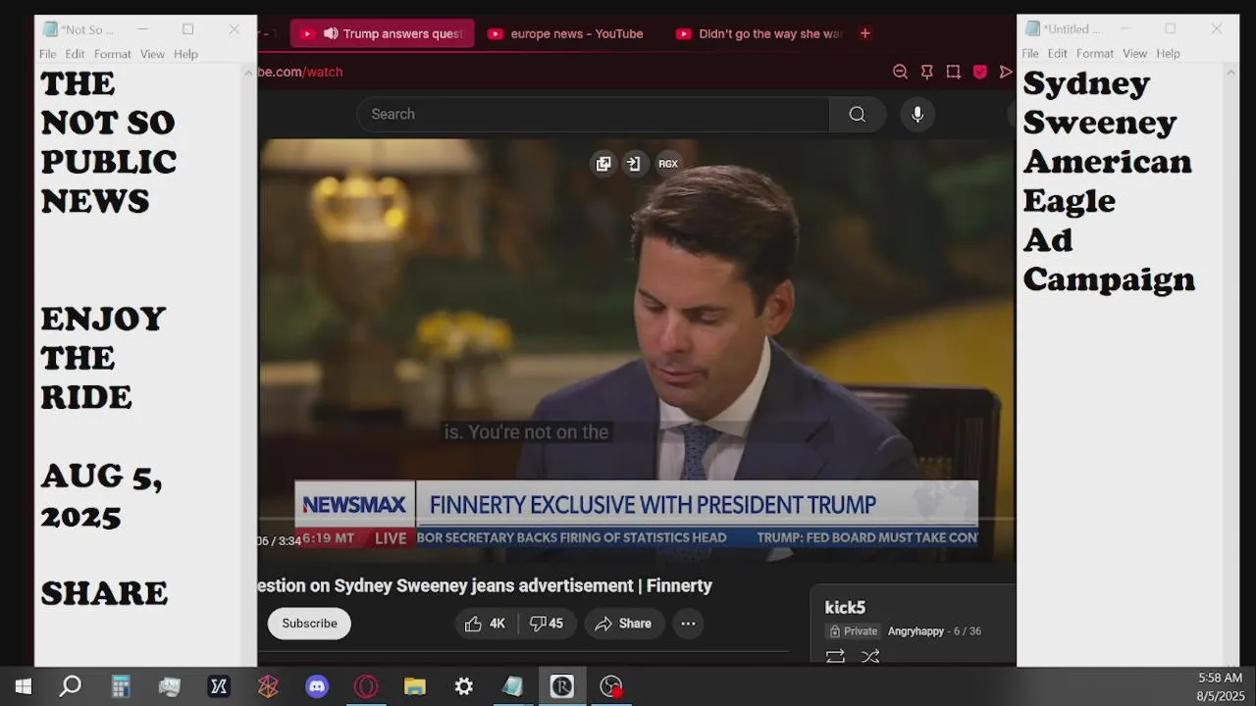The image size is (1256, 706).
Task: Switch to 'Trump answers quest' browser tab
Action: (383, 33)
